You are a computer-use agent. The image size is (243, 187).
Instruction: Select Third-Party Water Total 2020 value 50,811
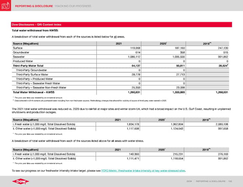180,66
